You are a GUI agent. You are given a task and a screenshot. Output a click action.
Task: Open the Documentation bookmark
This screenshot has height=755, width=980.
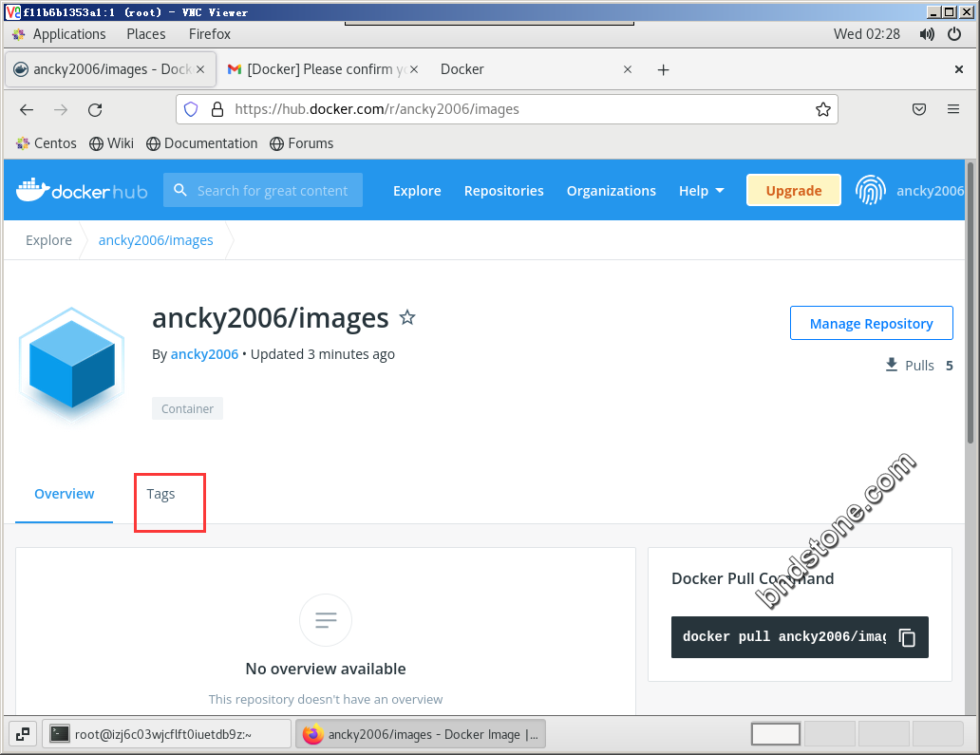point(202,143)
